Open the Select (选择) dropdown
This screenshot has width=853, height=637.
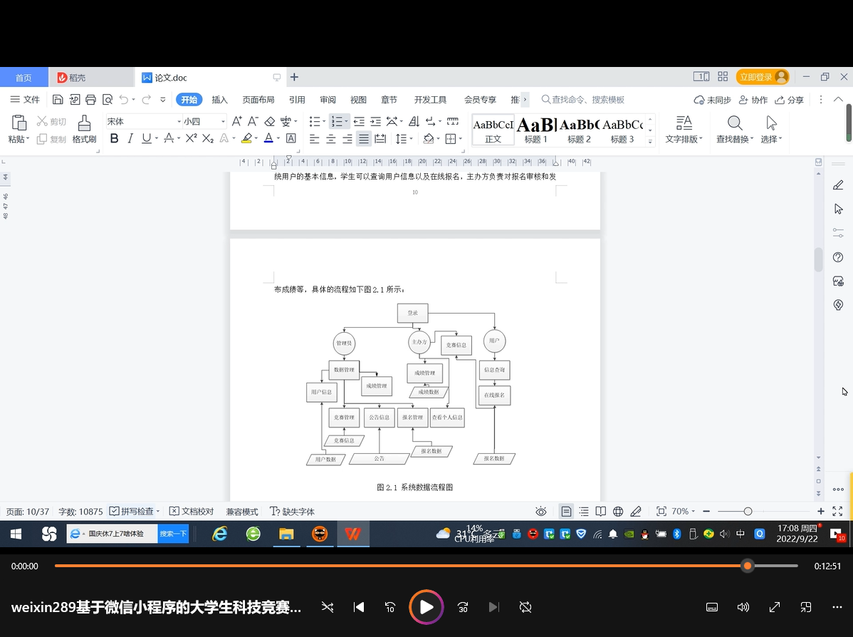pyautogui.click(x=780, y=140)
